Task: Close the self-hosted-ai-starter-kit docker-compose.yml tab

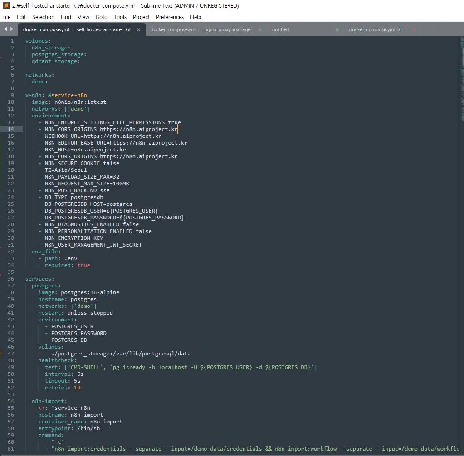Action: 138,29
